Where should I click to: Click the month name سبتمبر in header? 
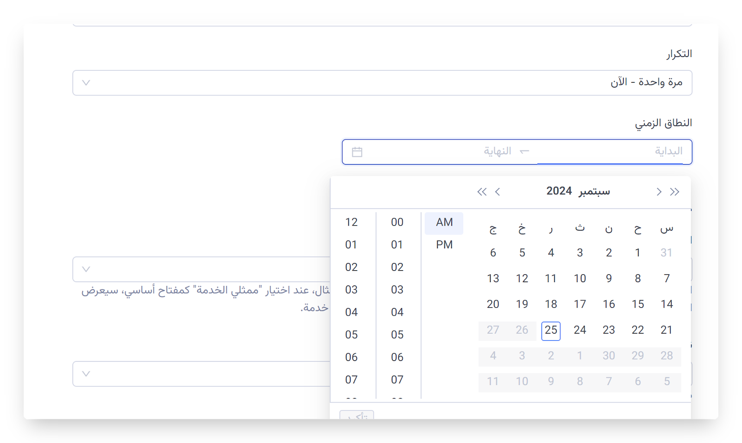pyautogui.click(x=595, y=191)
